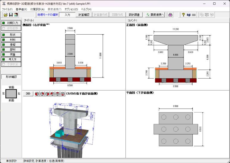Click the picture icon next to save
The image size is (230, 163).
pos(16,15)
